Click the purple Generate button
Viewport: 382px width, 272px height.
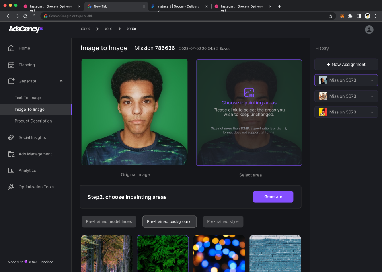pyautogui.click(x=273, y=197)
